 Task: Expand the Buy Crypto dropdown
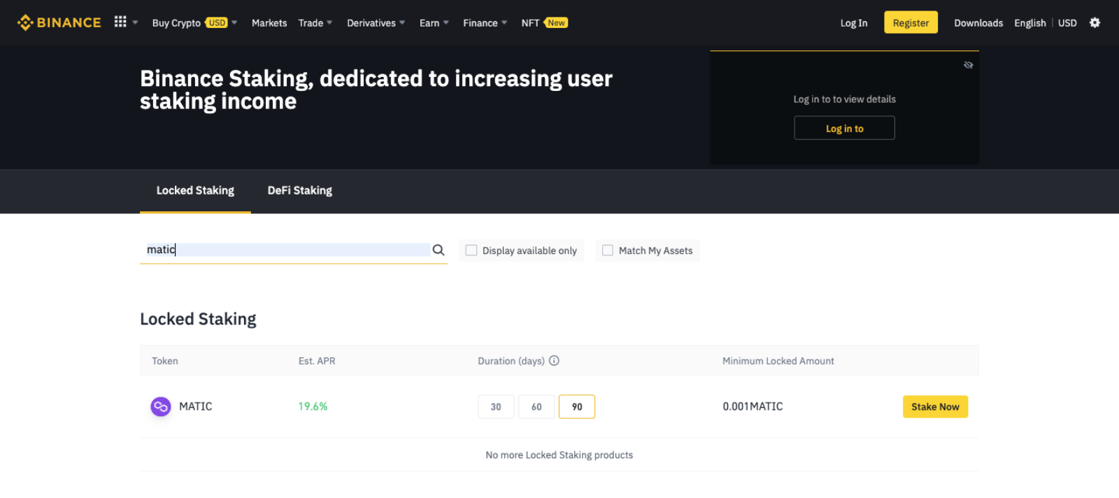(234, 23)
